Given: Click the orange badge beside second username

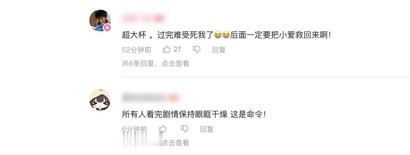Looking at the screenshot, I should click(173, 98).
